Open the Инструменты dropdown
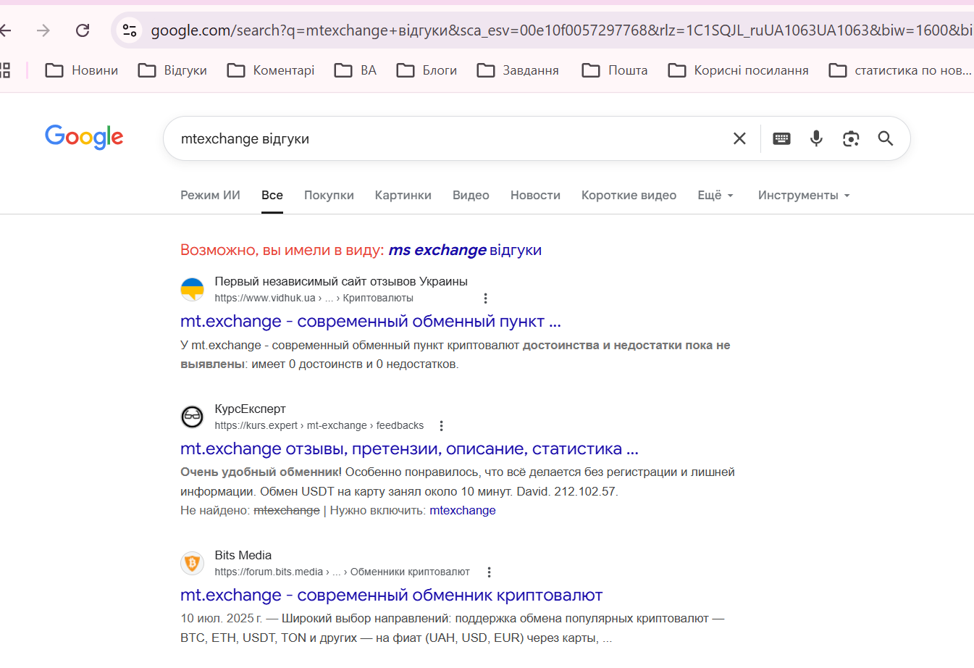Viewport: 974px width, 668px height. (804, 195)
